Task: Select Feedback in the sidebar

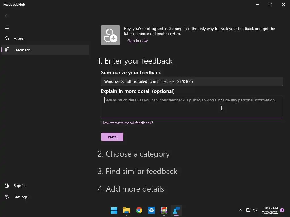Action: [x=45, y=50]
